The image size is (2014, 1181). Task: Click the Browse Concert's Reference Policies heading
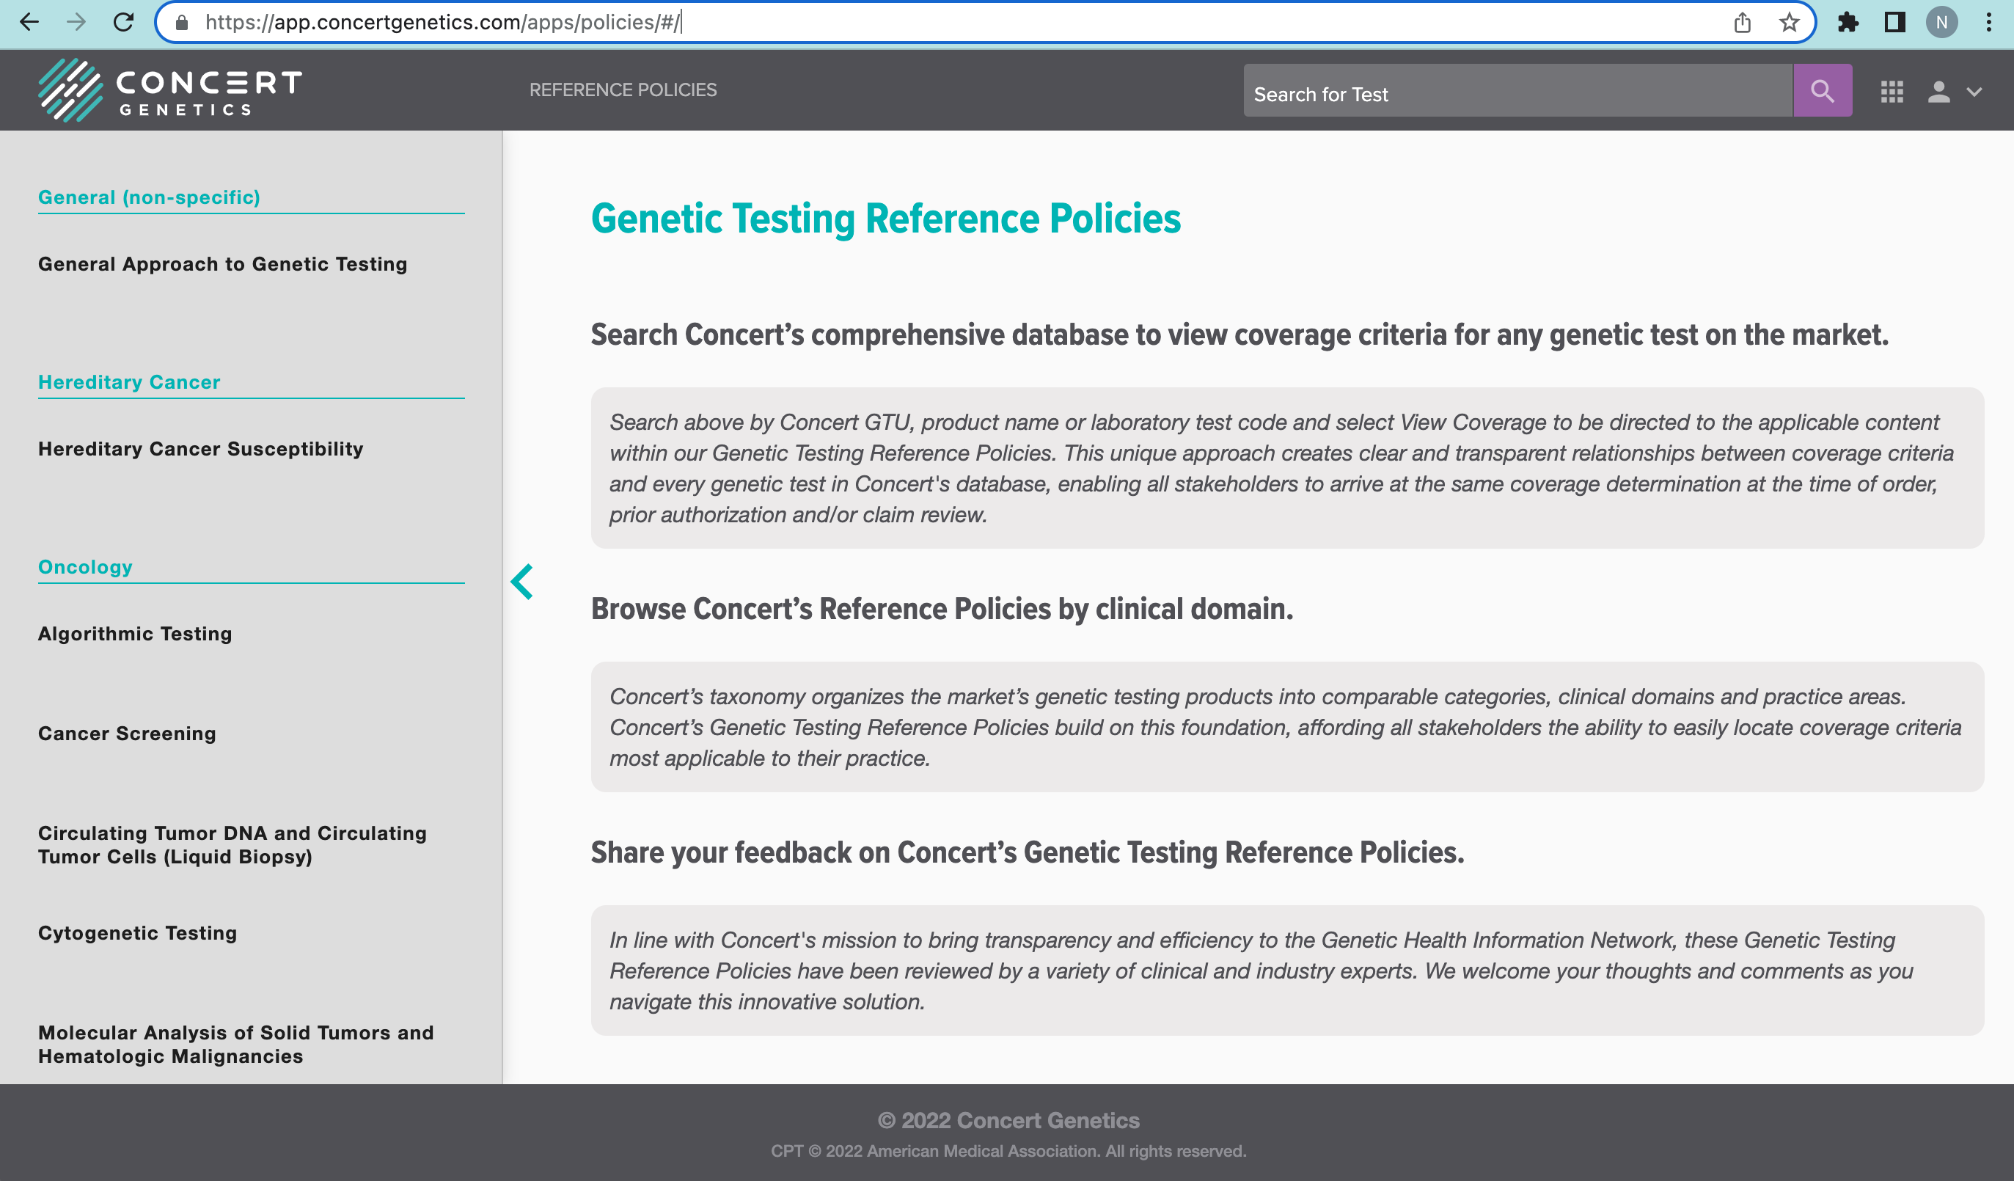tap(942, 610)
